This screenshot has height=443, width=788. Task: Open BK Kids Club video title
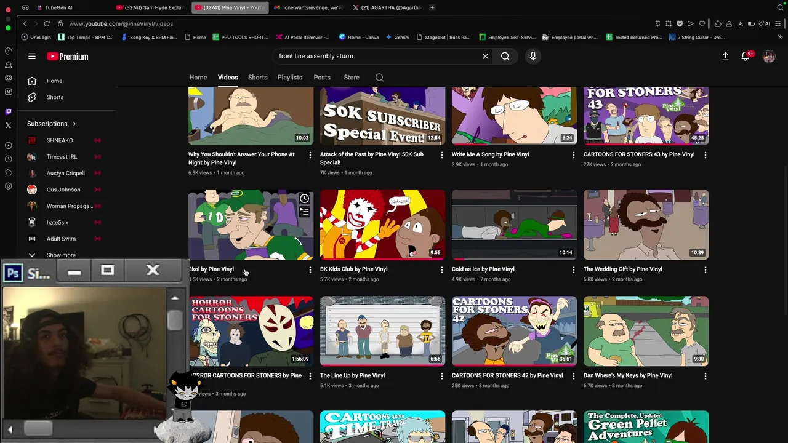point(353,269)
